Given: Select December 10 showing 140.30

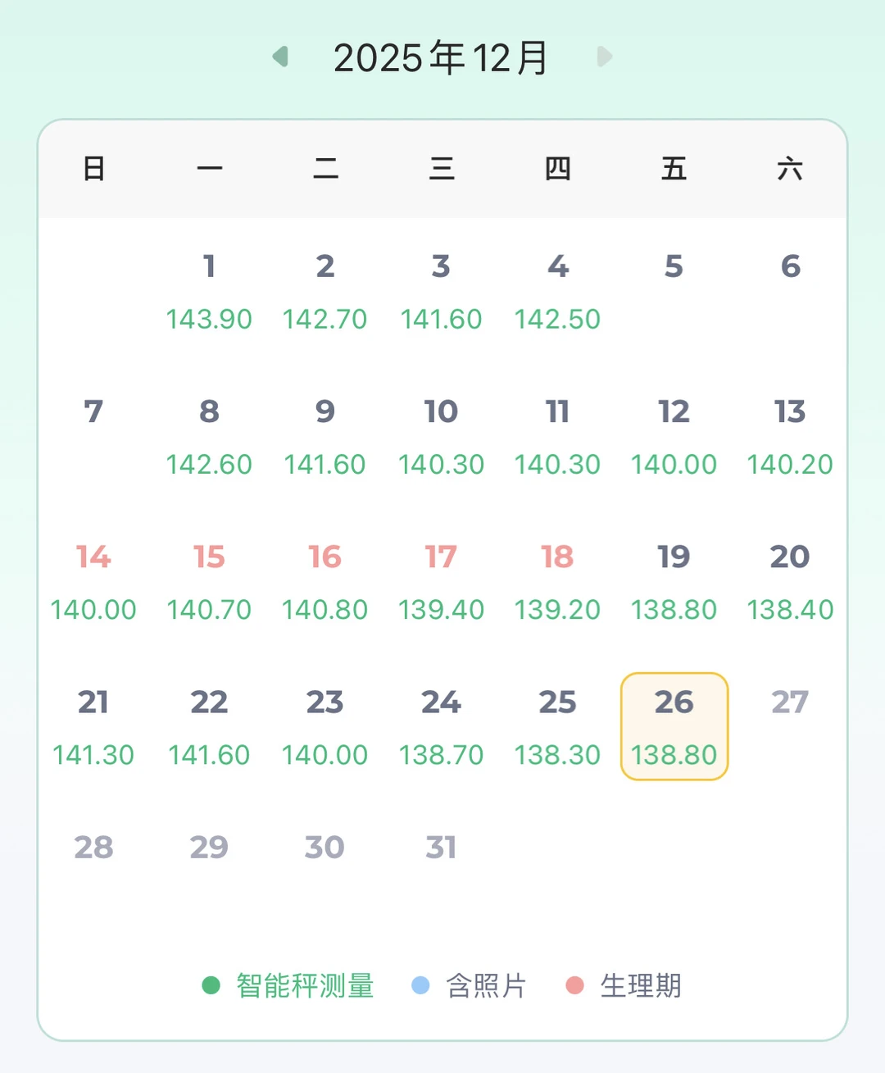Looking at the screenshot, I should point(441,435).
